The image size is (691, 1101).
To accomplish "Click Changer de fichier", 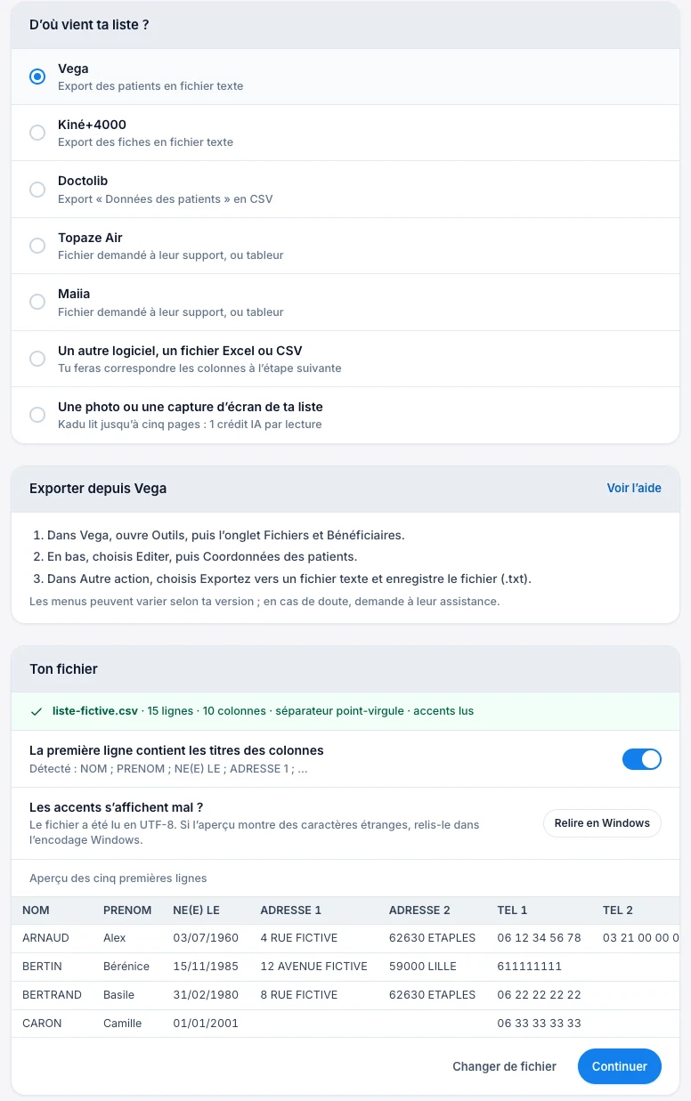I will 504,1066.
